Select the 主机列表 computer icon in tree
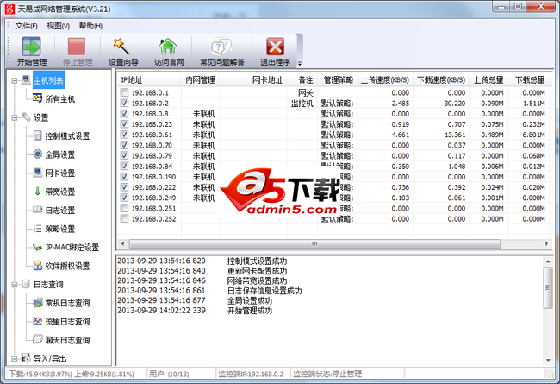The image size is (560, 384). point(26,79)
